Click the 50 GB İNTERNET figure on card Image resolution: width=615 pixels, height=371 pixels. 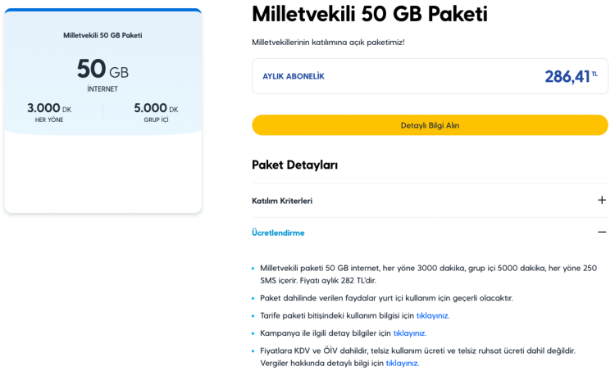tap(102, 71)
